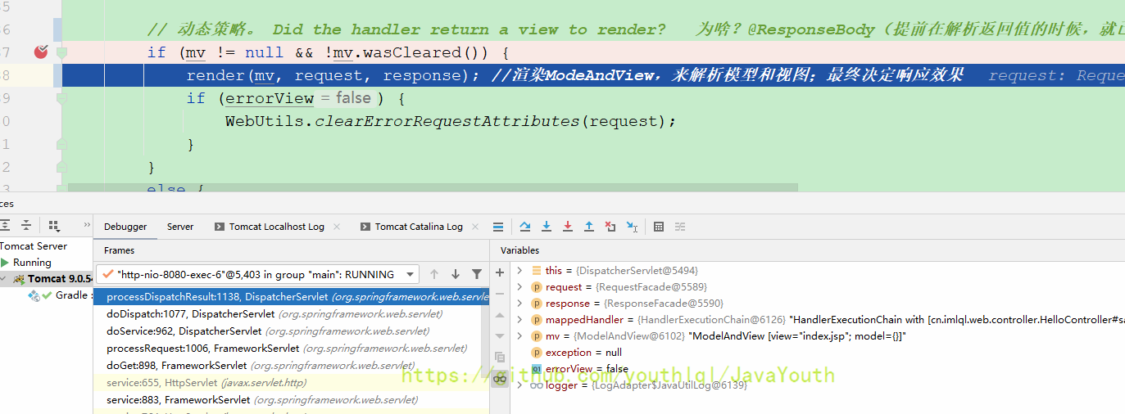The height and width of the screenshot is (414, 1125).
Task: Close the Tomcat Localhost Log tab
Action: point(334,227)
